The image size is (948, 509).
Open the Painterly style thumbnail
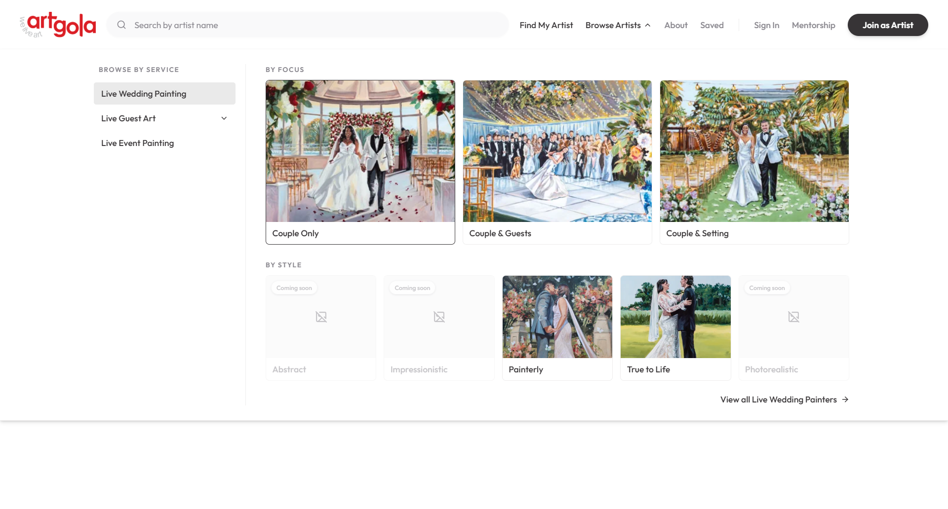click(557, 317)
